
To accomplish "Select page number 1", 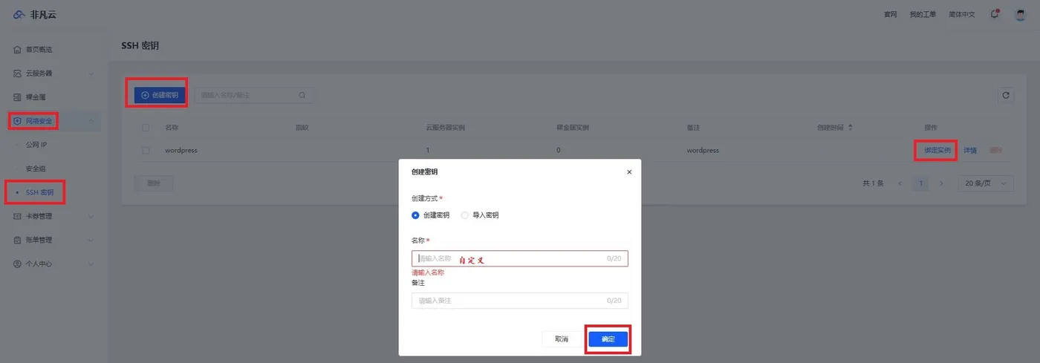I will 920,183.
